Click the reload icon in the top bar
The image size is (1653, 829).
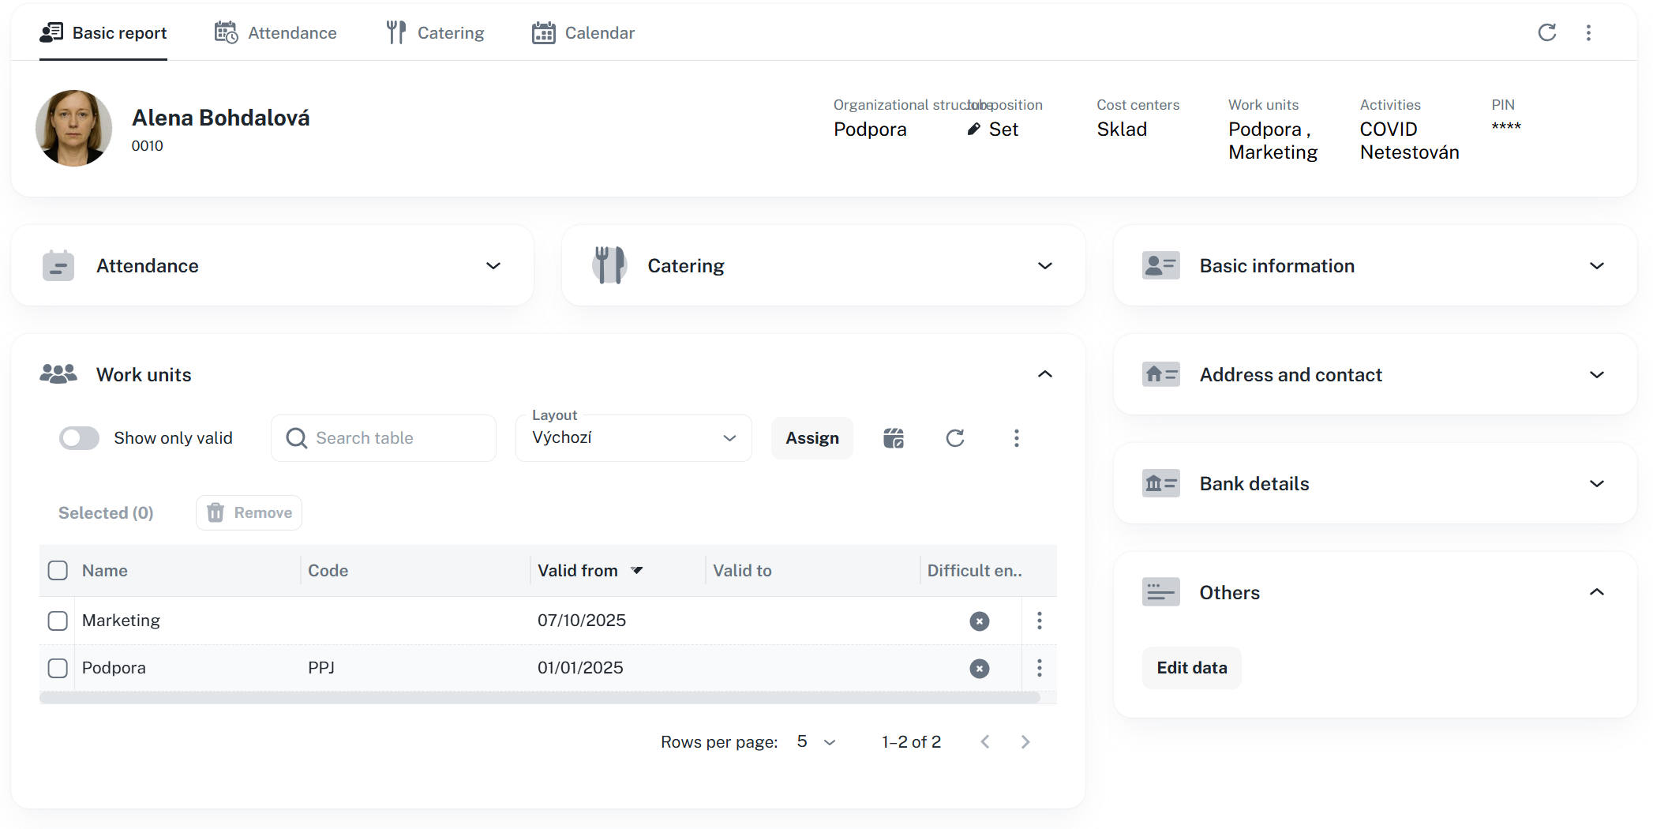(x=1546, y=32)
